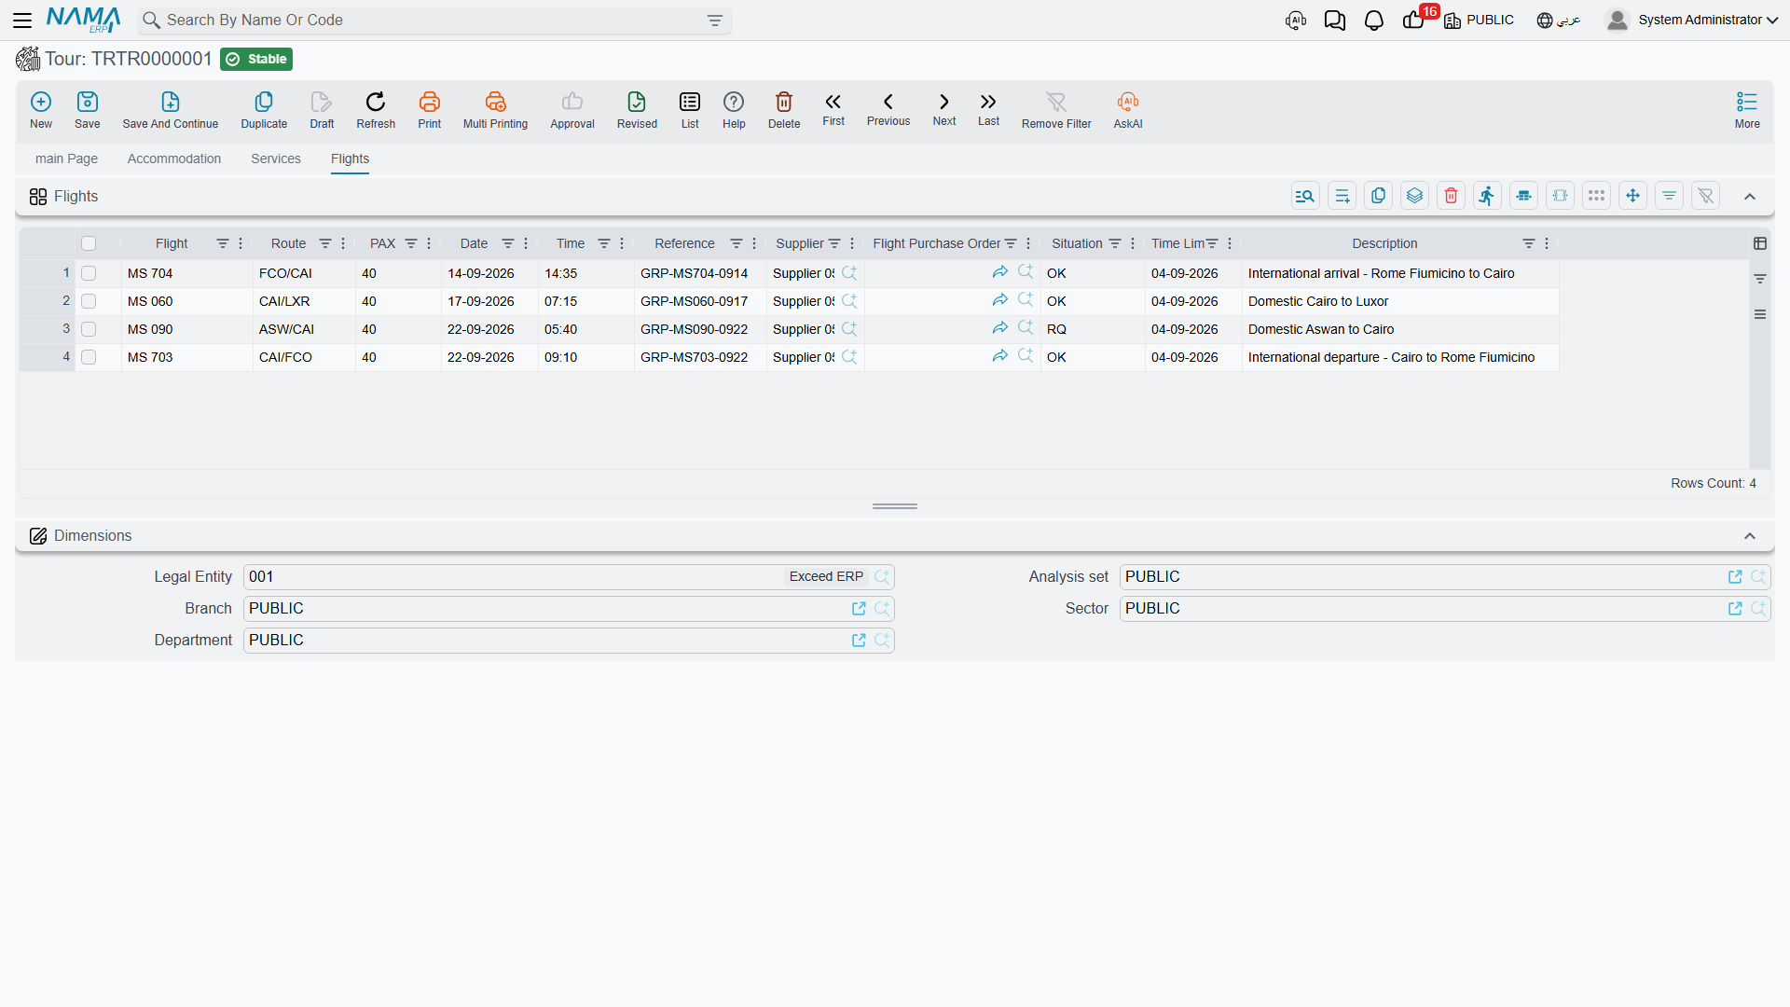Click the Department field

tap(569, 641)
